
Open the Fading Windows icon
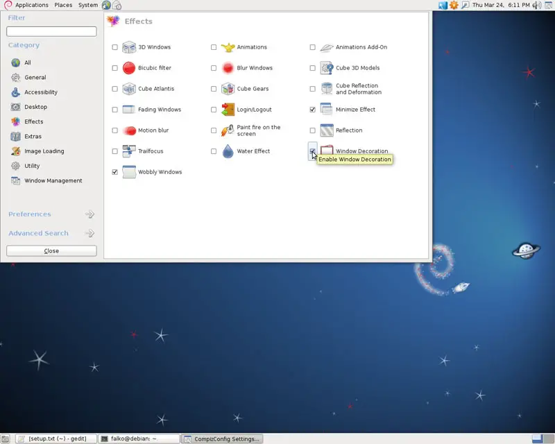tap(129, 110)
